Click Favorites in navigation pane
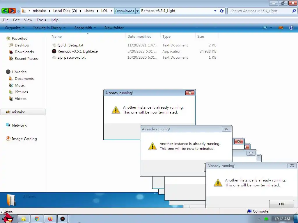Screen dimensions: 298x223 click(x=19, y=39)
